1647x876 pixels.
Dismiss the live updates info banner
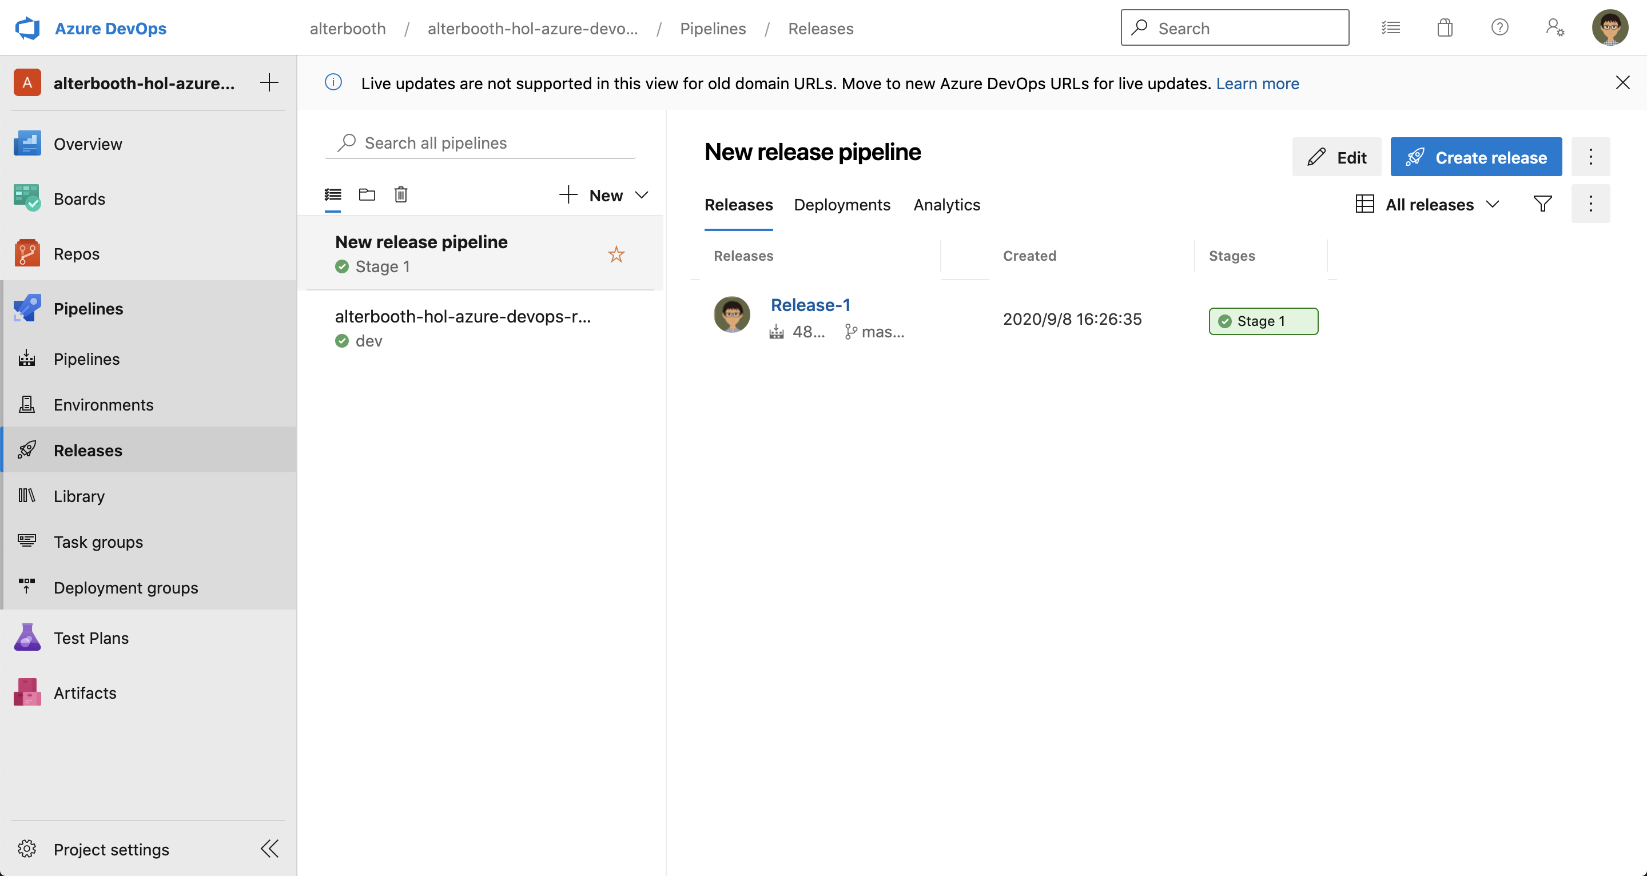click(1622, 82)
